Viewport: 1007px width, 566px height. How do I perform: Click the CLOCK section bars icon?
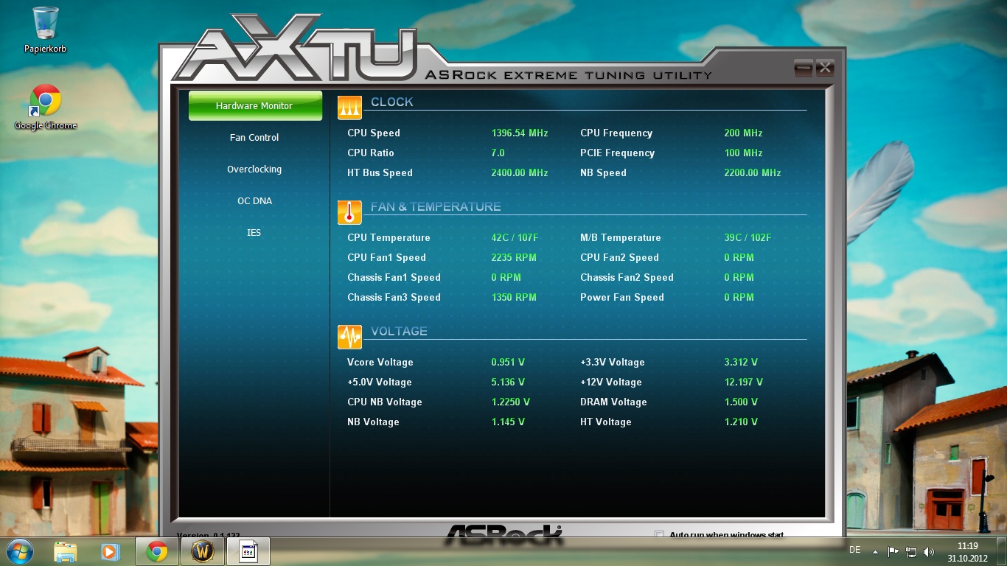point(349,108)
